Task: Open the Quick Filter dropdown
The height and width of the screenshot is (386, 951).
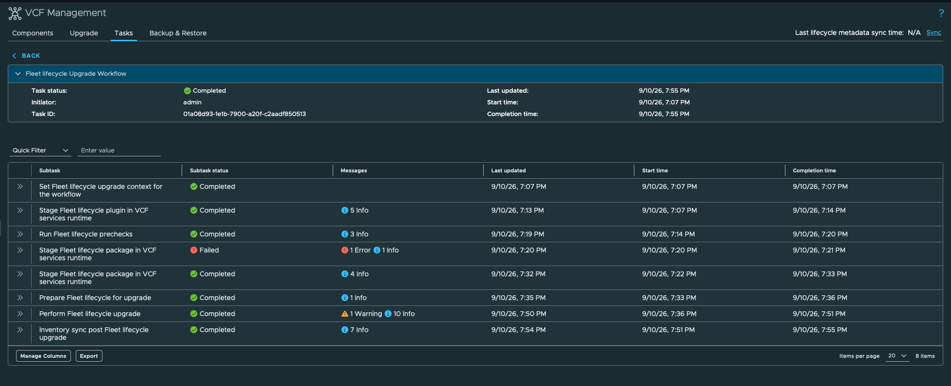Action: [40, 151]
